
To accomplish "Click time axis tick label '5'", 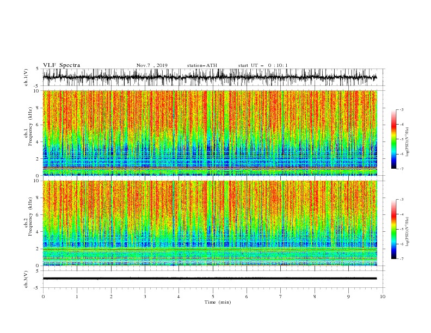I will (x=213, y=297).
